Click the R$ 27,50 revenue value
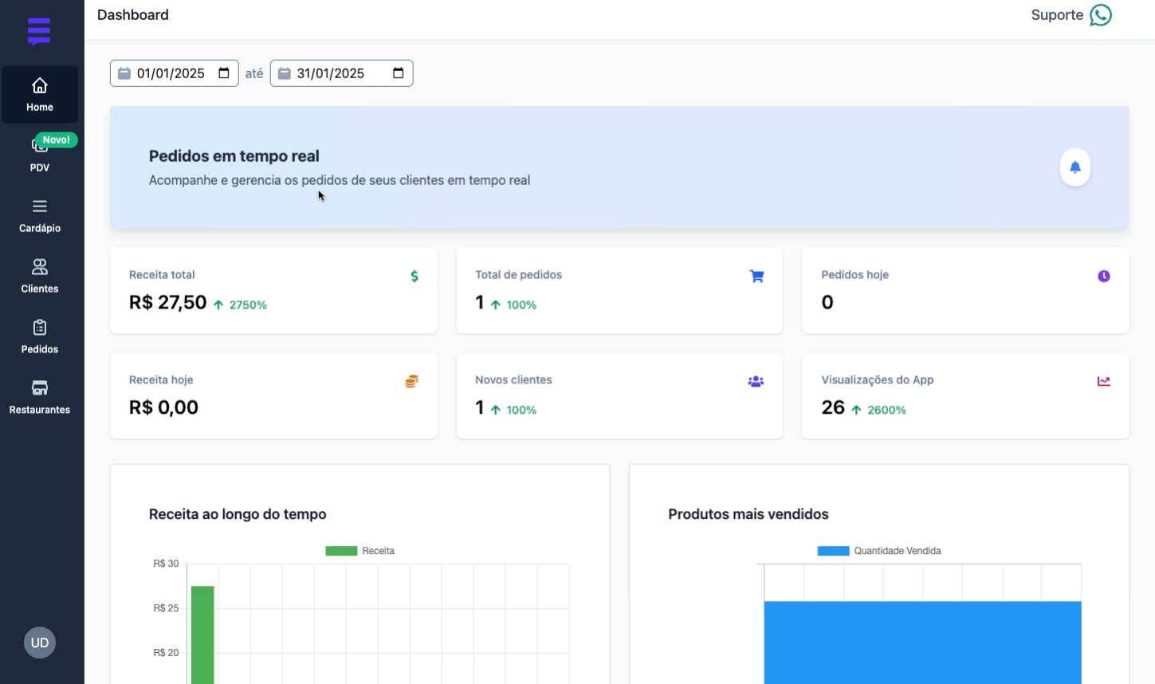Screen dimensions: 1155x684 coord(167,303)
